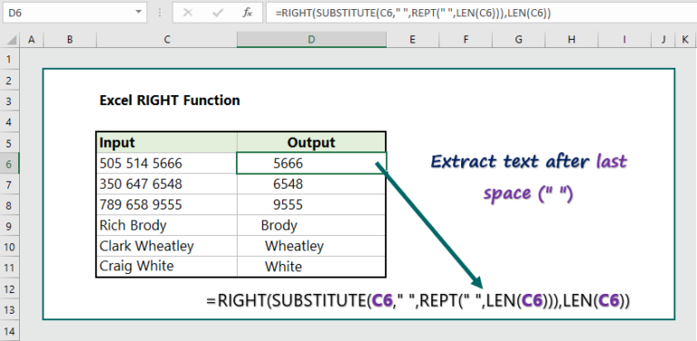The height and width of the screenshot is (341, 697).
Task: Click the =RIGHT(SUBSTITUTE formula text in row 13
Action: (417, 300)
